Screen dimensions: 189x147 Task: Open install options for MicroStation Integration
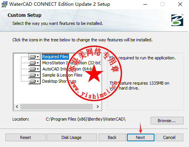coord(34,63)
